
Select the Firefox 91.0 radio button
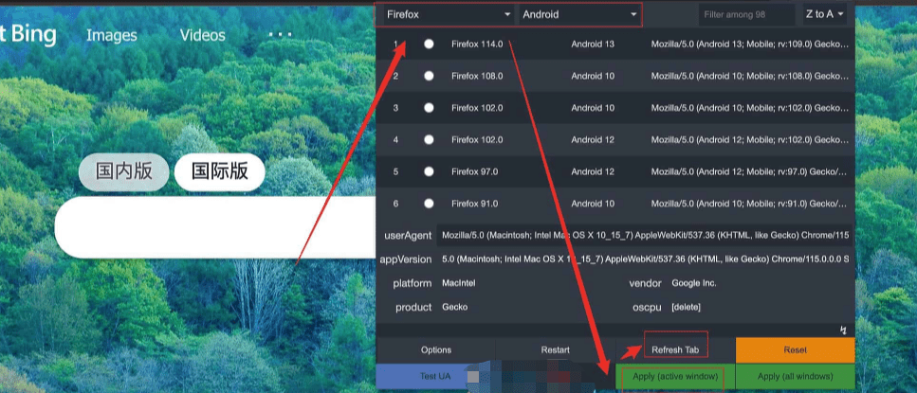point(429,204)
